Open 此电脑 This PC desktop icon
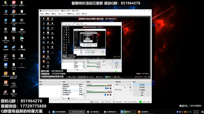 pos(6,12)
